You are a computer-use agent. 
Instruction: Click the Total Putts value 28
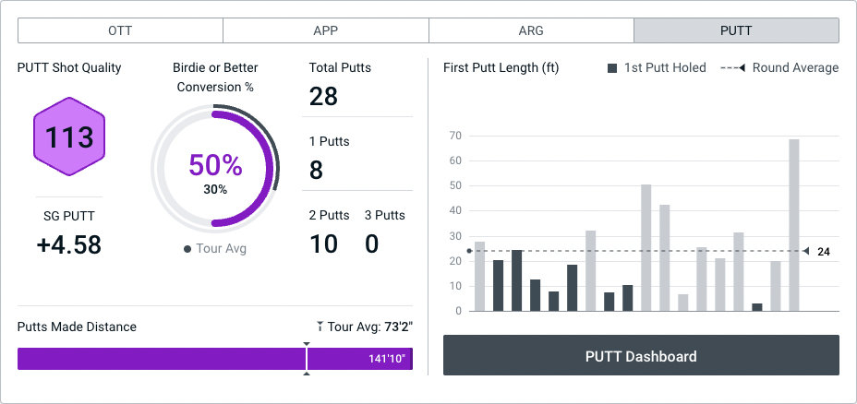(323, 96)
